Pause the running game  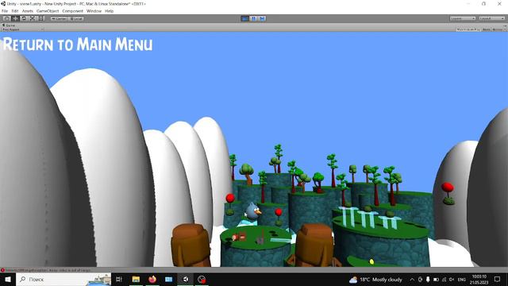tap(254, 18)
